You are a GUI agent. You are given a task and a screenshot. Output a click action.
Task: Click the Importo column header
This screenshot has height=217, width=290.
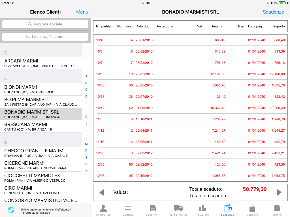(279, 26)
